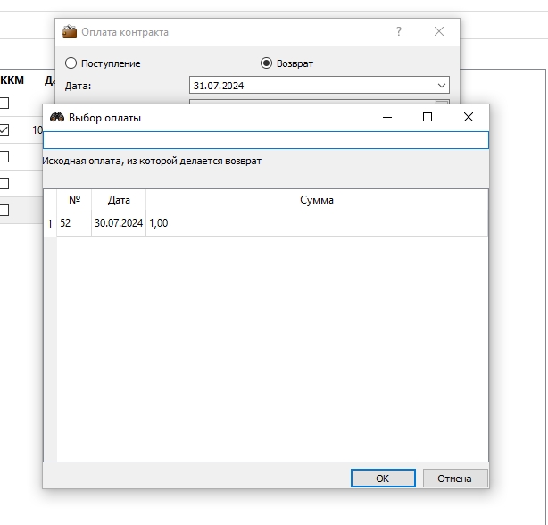The height and width of the screenshot is (525, 548).
Task: Expand the Дата dropdown arrow
Action: 442,86
